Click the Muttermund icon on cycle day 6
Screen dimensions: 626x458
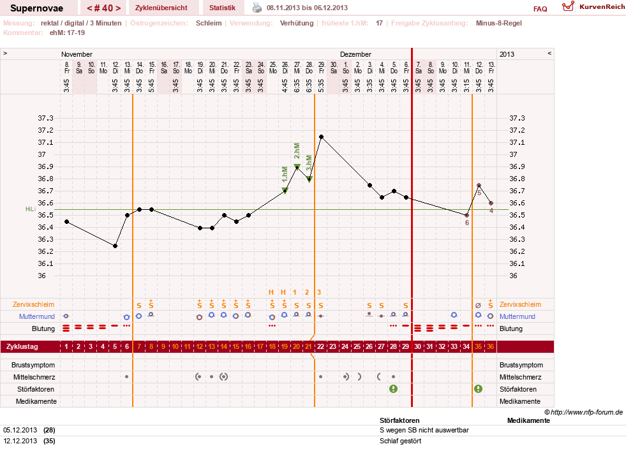click(126, 317)
